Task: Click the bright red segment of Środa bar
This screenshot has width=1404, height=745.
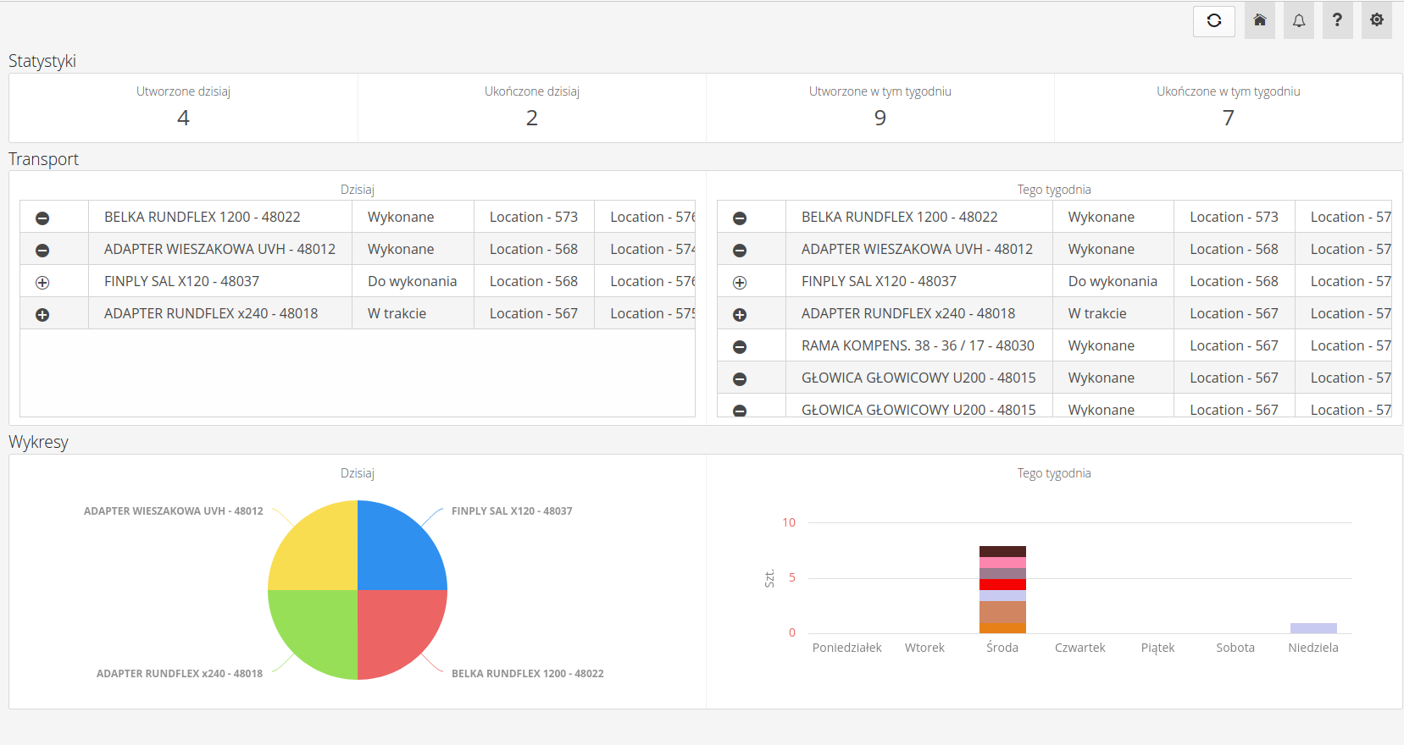Action: click(1002, 584)
